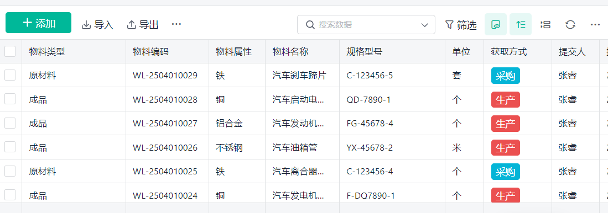
Task: Click the 导出 export button
Action: (x=143, y=25)
